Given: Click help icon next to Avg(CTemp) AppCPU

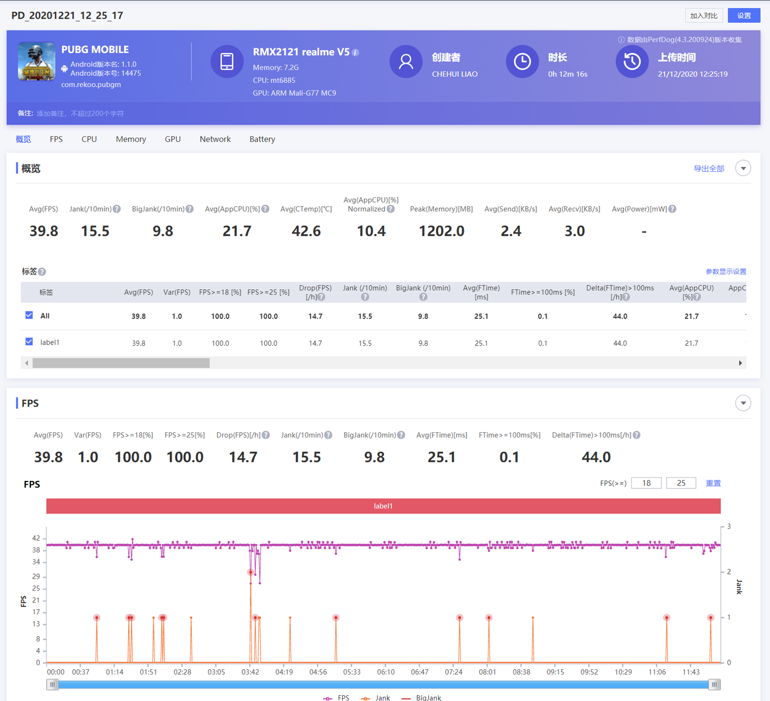Looking at the screenshot, I should (265, 209).
